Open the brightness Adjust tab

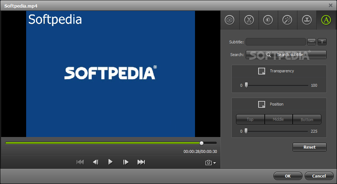pyautogui.click(x=268, y=20)
